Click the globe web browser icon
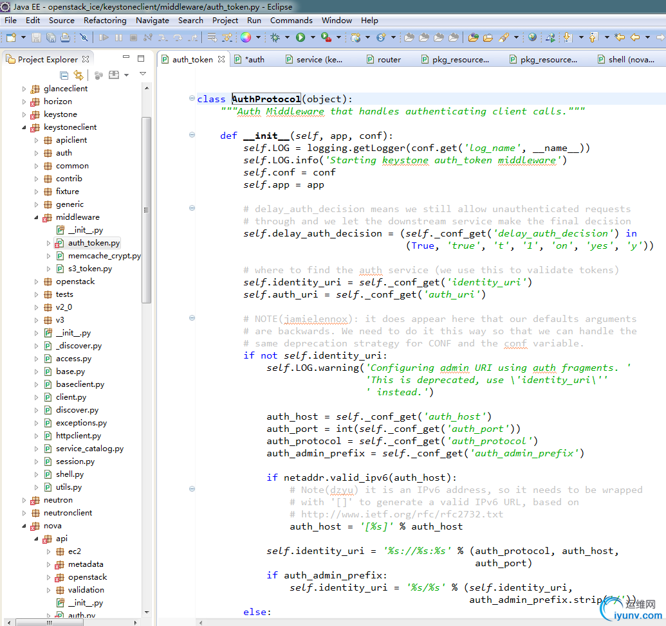 pyautogui.click(x=532, y=37)
